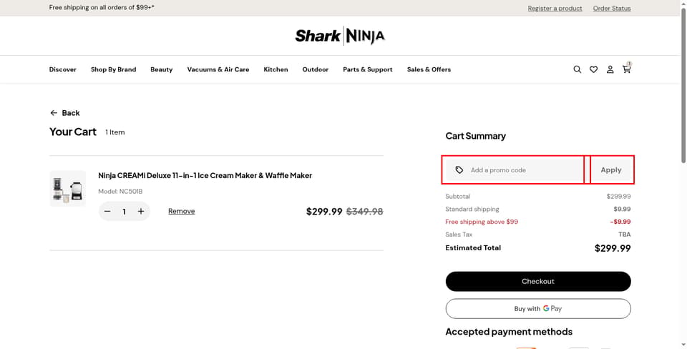
Task: Open the Kitchen menu
Action: pos(276,69)
